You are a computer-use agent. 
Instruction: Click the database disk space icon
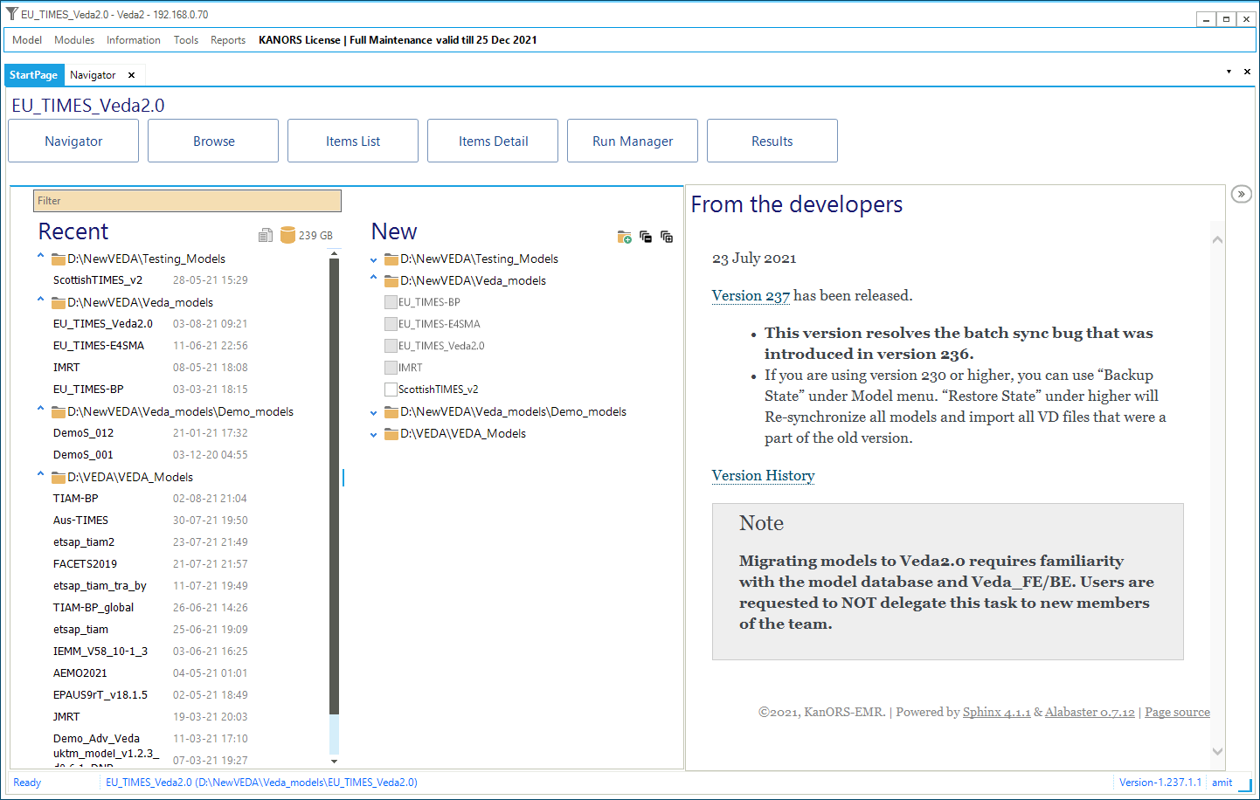point(287,235)
